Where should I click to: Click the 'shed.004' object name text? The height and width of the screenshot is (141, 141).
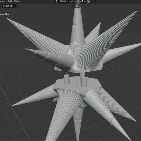(x=4, y=14)
